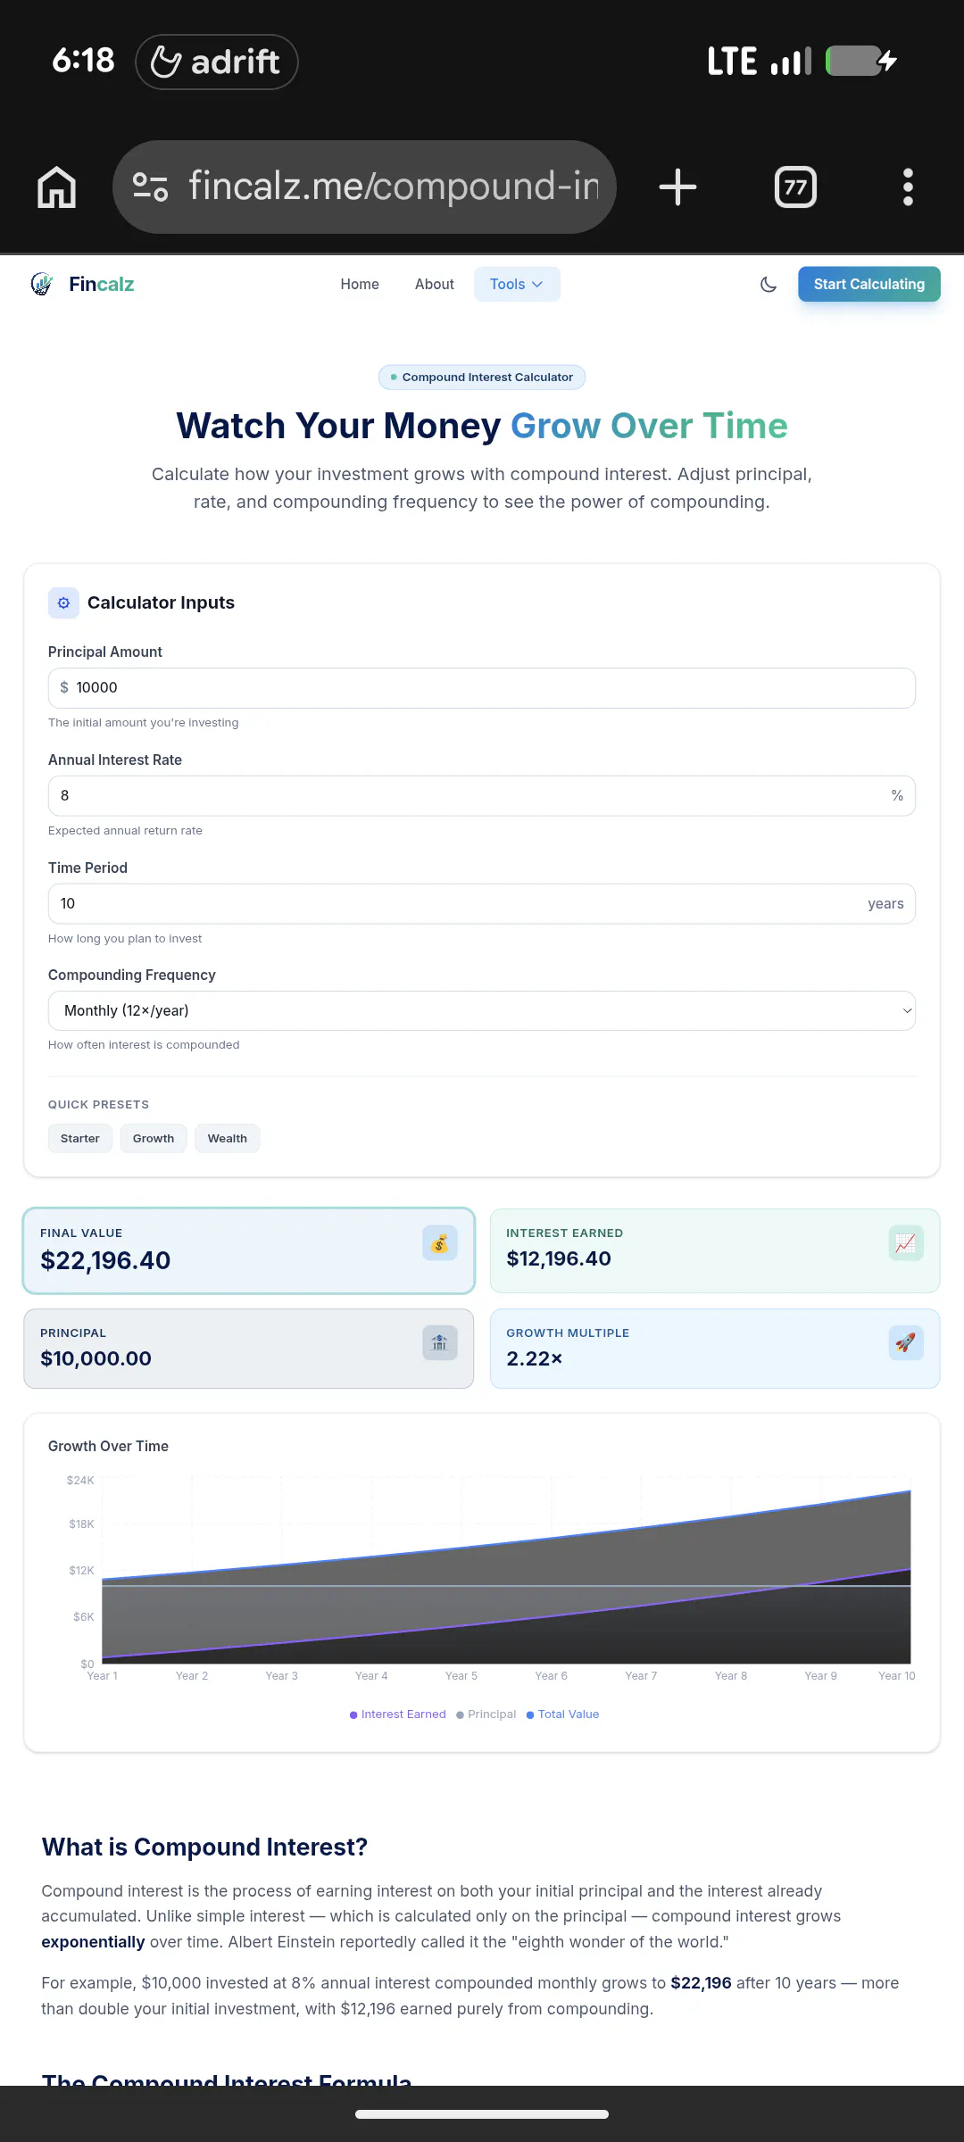The height and width of the screenshot is (2142, 964).
Task: Go to the Home nav item
Action: click(360, 284)
